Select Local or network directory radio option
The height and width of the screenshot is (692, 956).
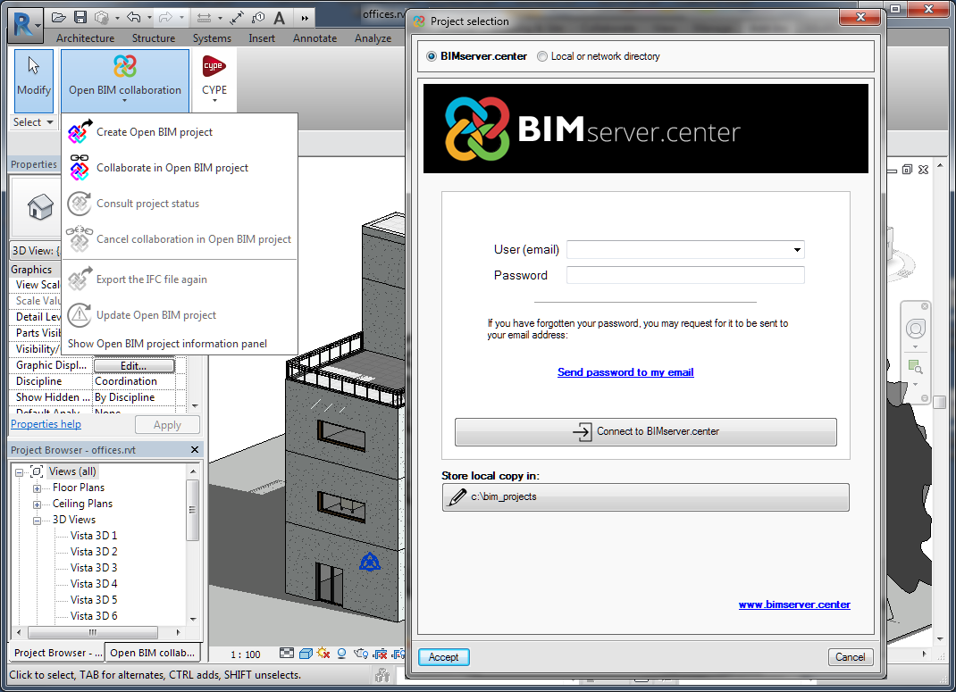542,56
